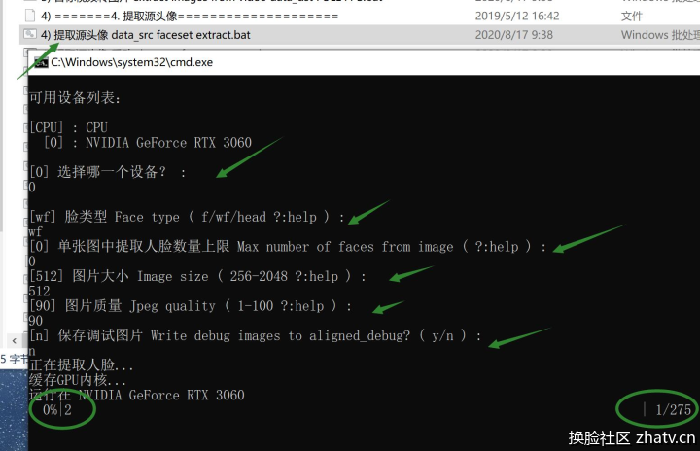Click the "1/275" progress counter

click(673, 409)
